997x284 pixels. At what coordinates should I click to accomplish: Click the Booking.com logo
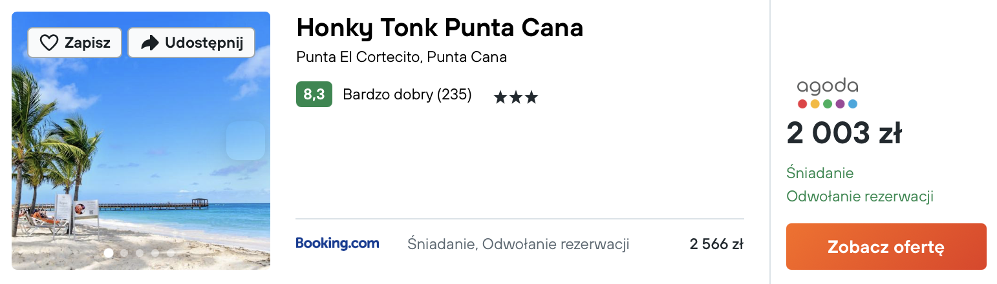click(337, 244)
